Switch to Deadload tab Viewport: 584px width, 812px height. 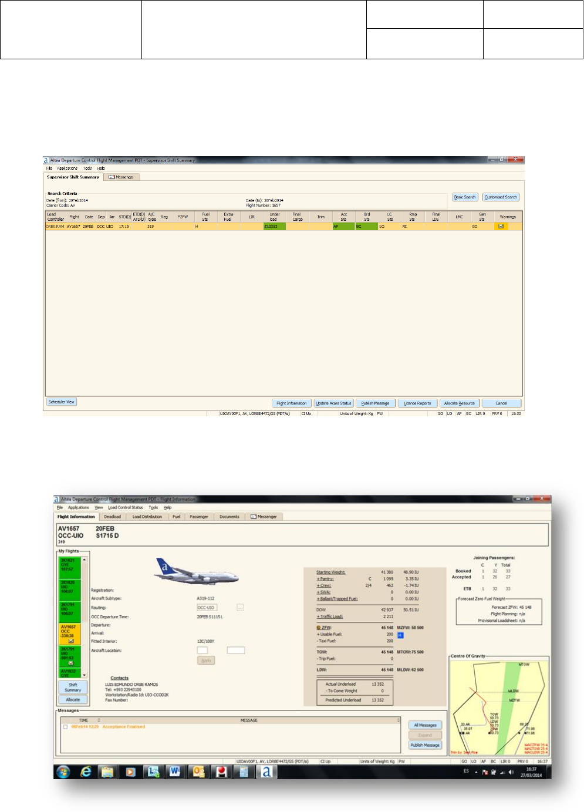pos(112,517)
